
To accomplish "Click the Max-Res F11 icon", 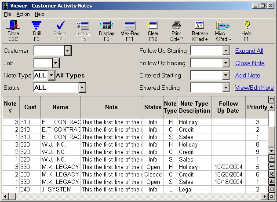I will click(x=130, y=26).
